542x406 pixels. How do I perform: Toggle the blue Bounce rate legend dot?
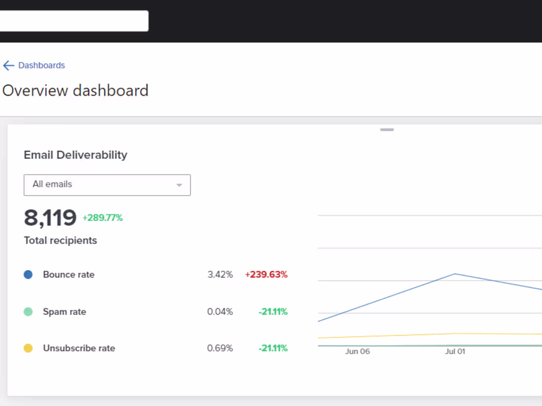coord(28,275)
